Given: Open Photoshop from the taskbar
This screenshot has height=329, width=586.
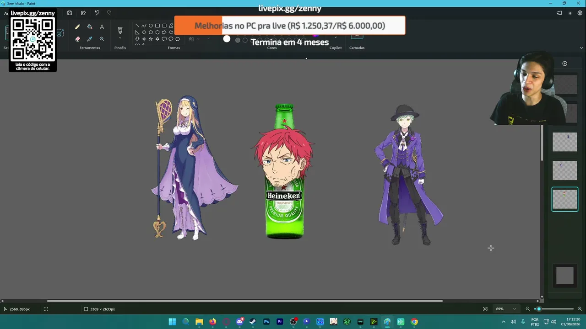Looking at the screenshot, I should coord(266,322).
